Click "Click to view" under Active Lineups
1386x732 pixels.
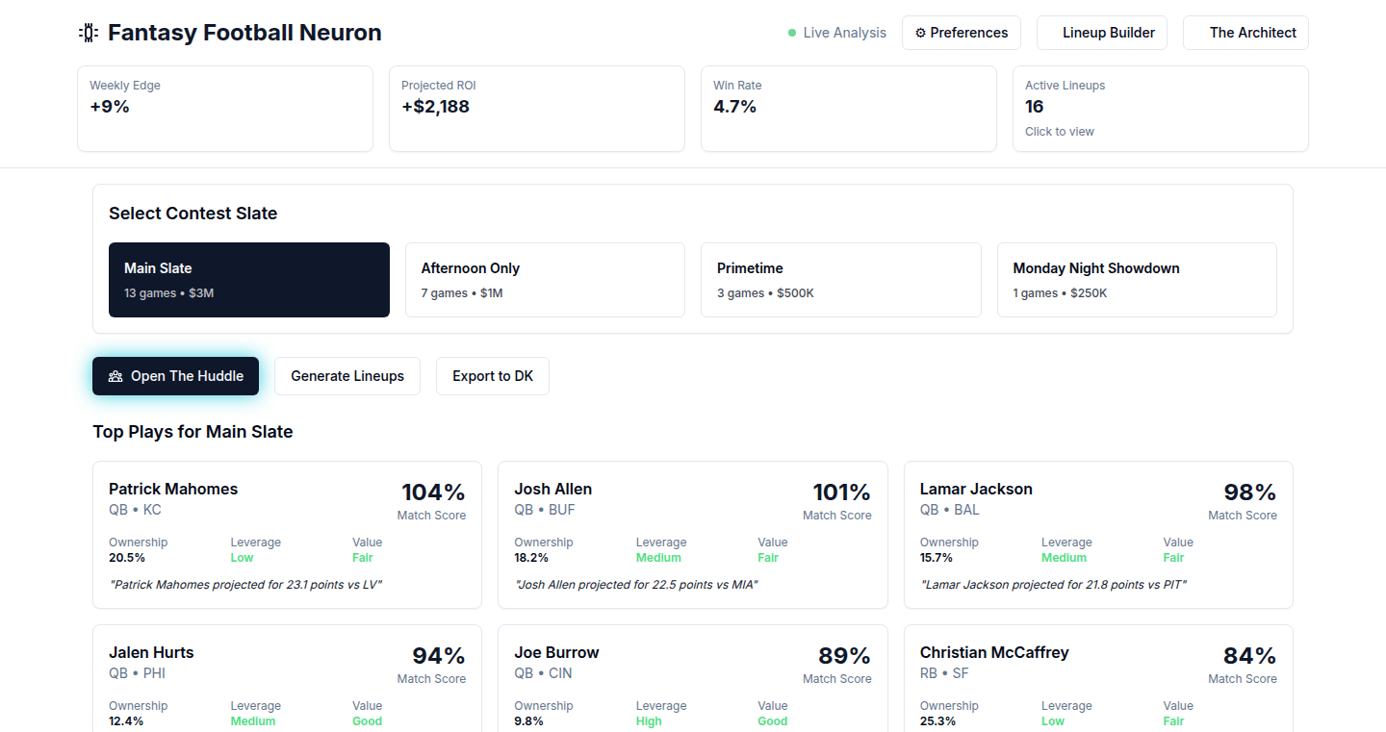click(x=1060, y=132)
